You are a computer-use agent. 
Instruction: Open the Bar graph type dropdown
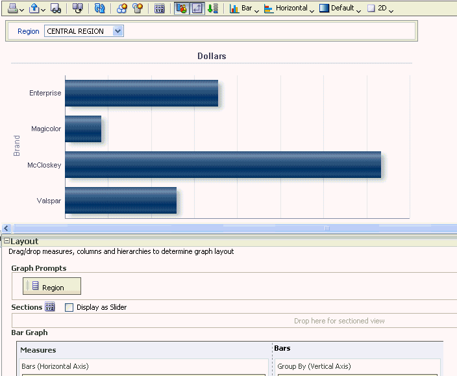pos(244,8)
